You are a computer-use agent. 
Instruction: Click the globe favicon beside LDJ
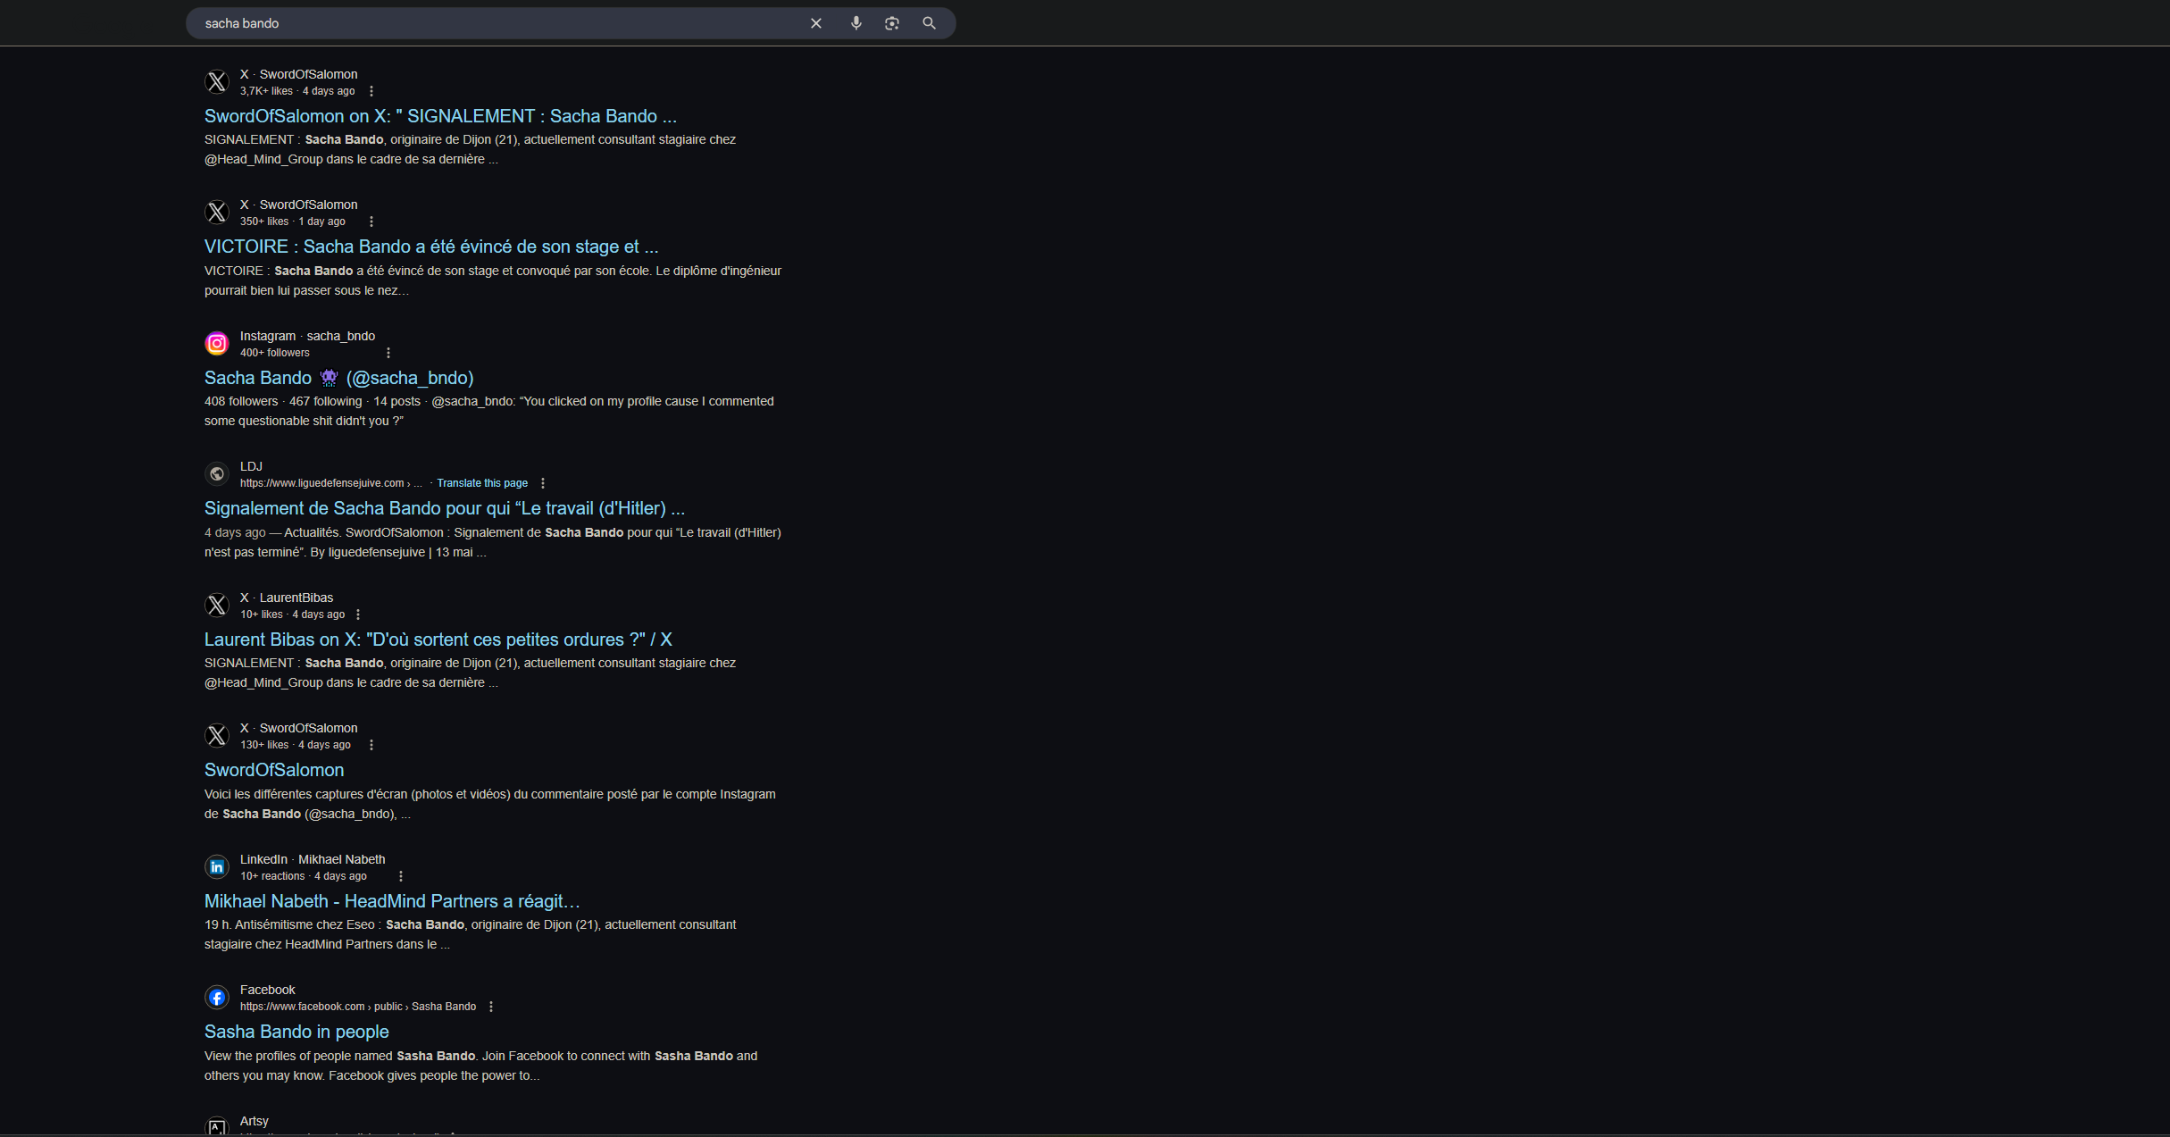tap(216, 474)
